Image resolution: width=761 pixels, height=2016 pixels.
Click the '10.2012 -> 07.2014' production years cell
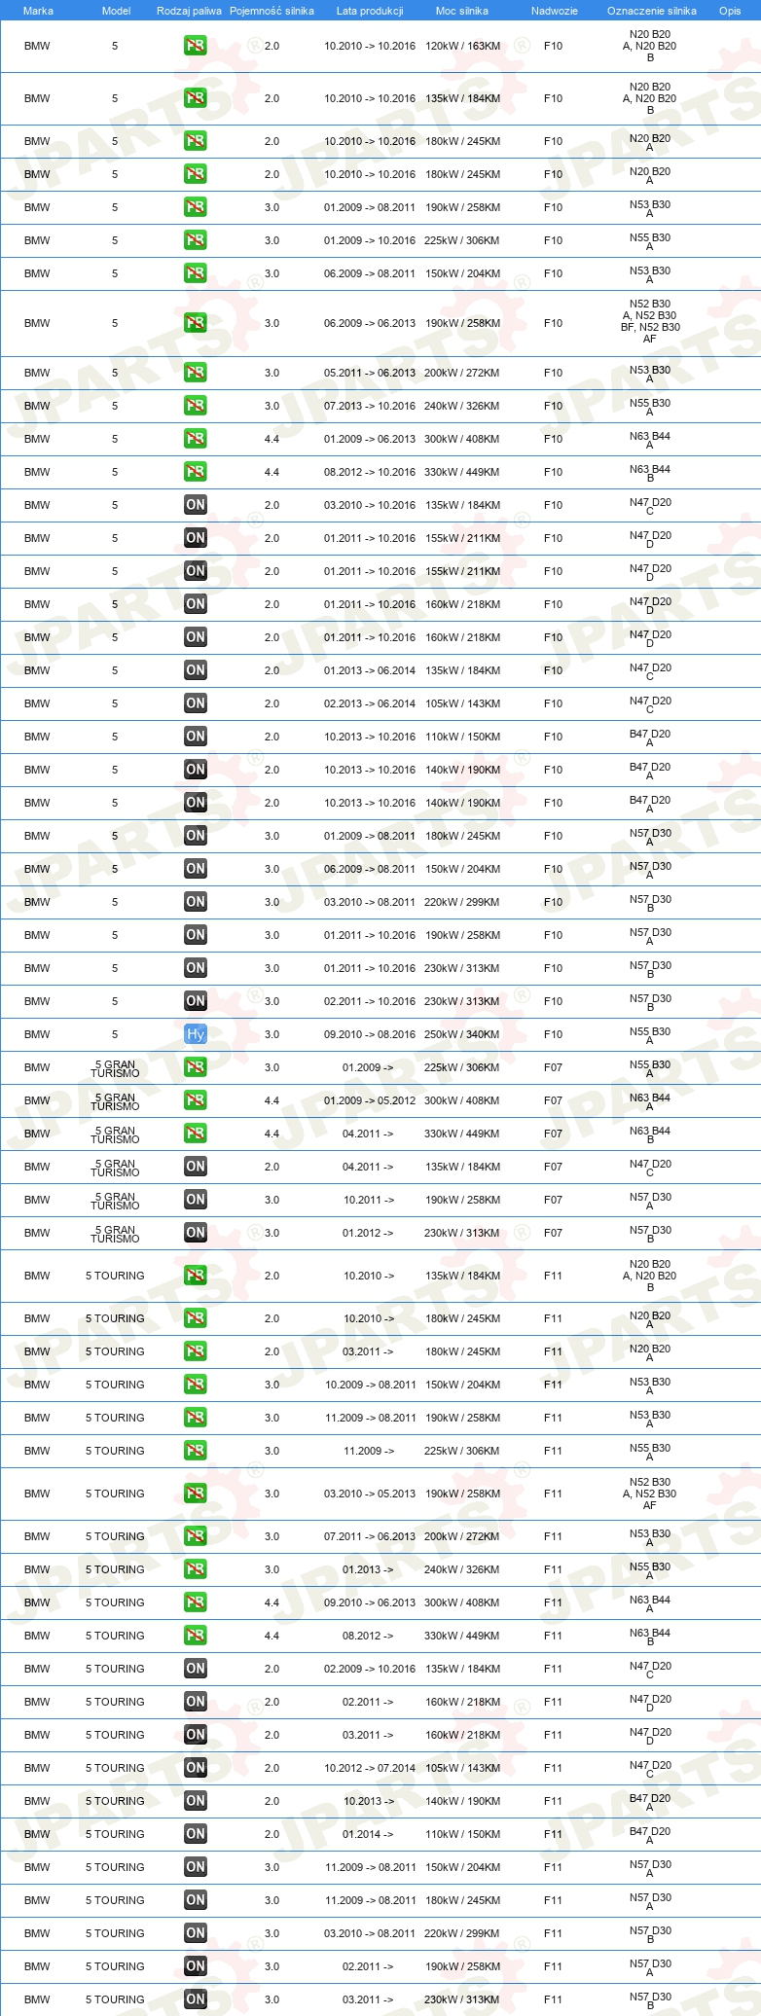coord(370,1768)
